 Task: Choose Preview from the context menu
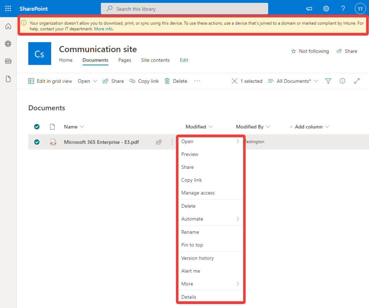tap(210, 154)
